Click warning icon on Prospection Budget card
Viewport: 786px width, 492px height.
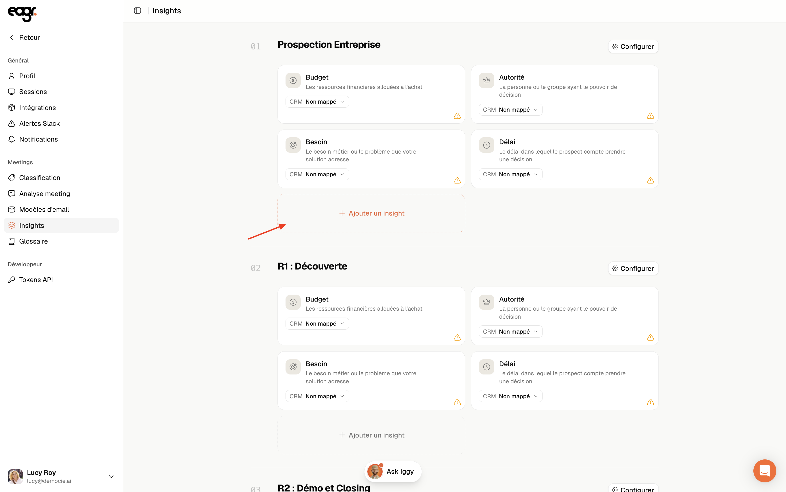point(457,116)
